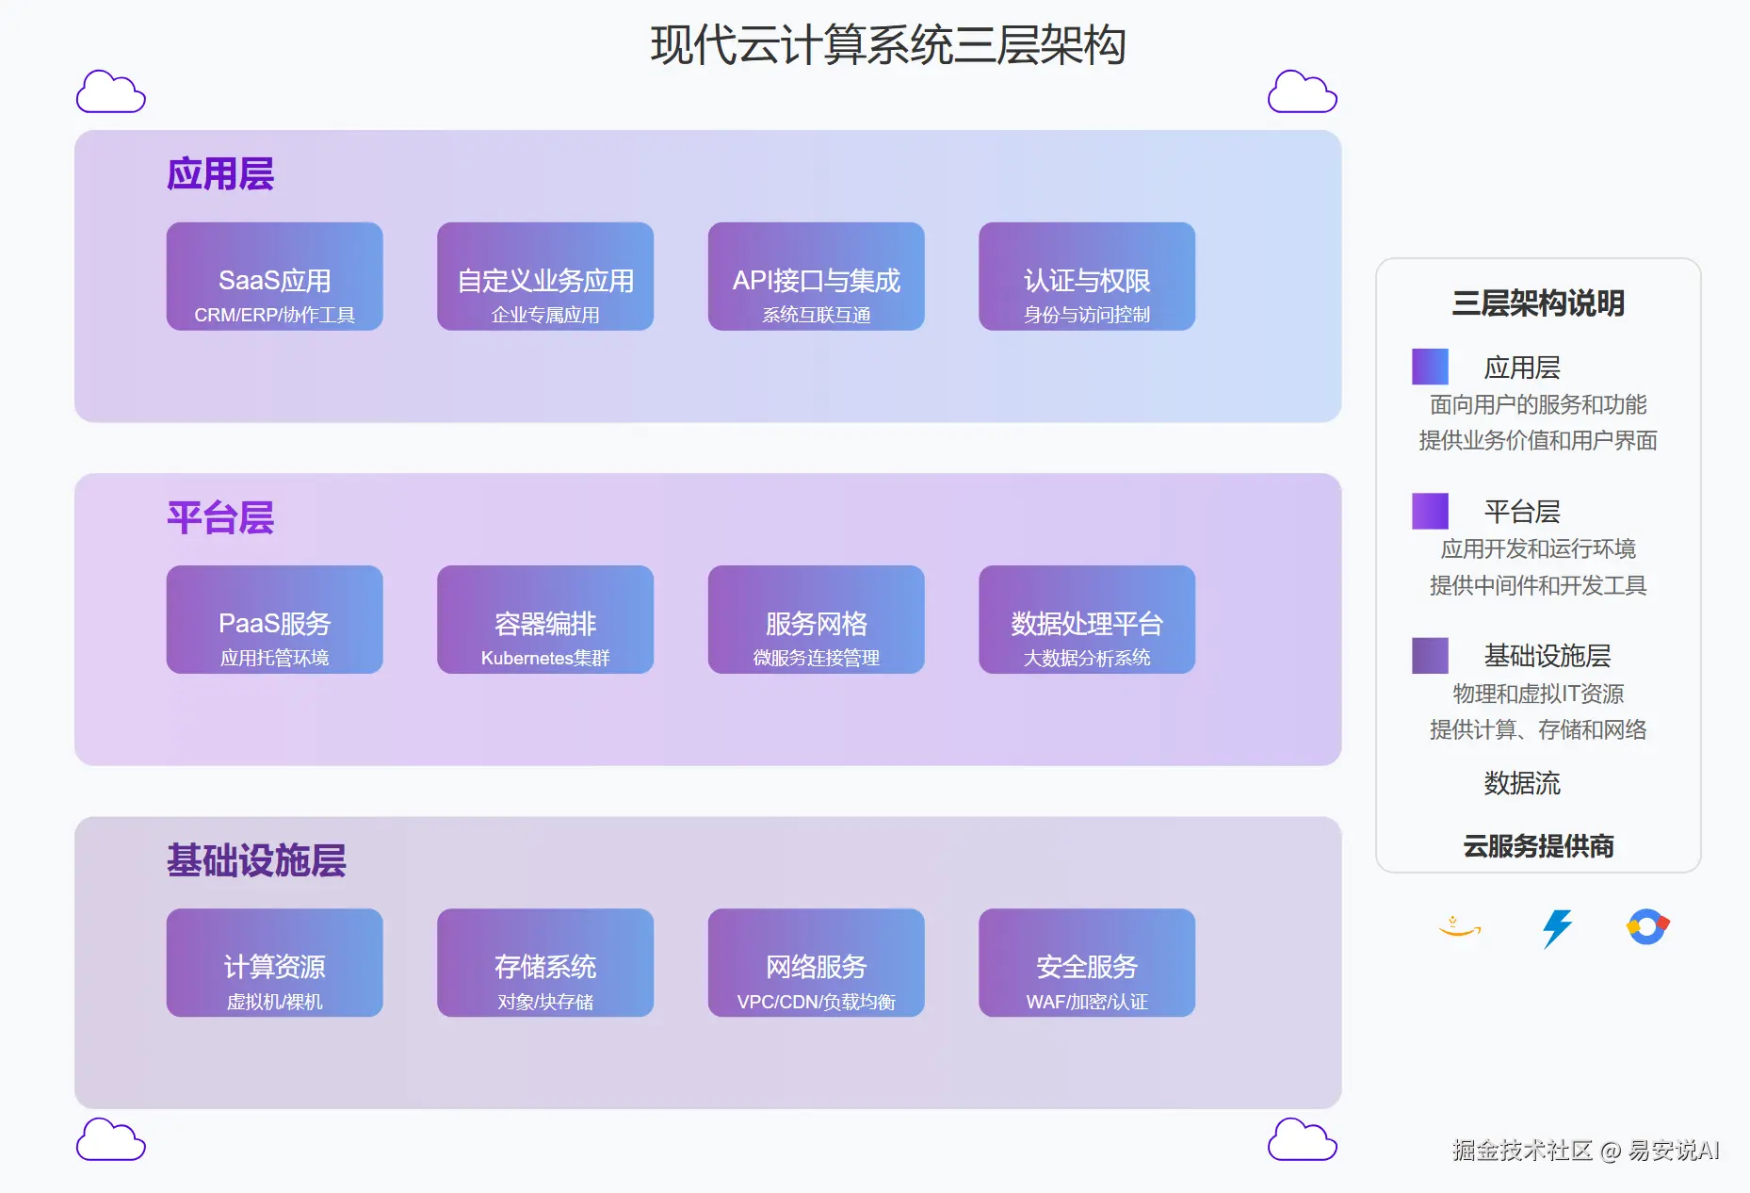Select the SaaS应用 card

coord(274,276)
